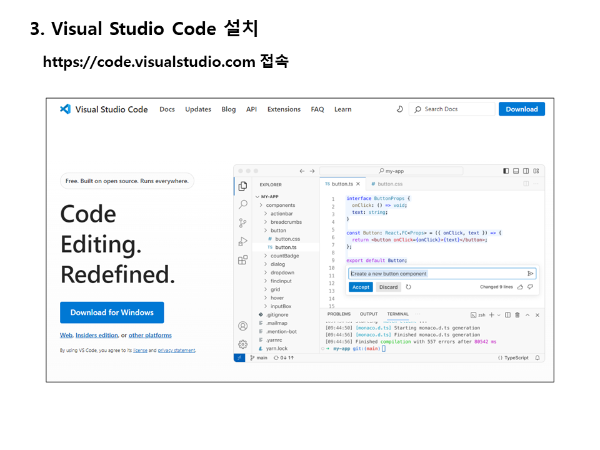Screen dimensions: 600x450
Task: Open the API menu item
Action: tap(251, 109)
